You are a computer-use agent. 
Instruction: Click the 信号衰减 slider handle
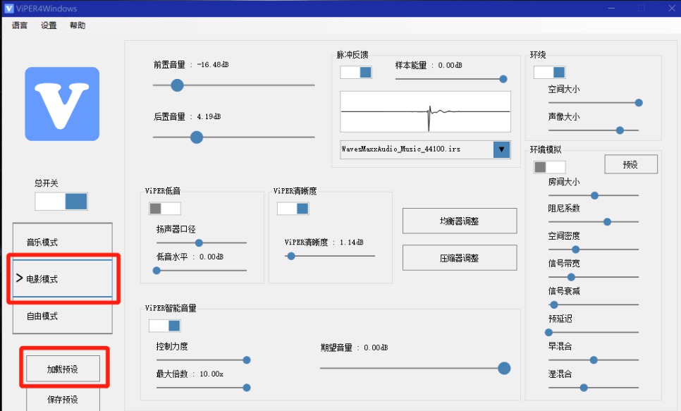click(x=554, y=305)
